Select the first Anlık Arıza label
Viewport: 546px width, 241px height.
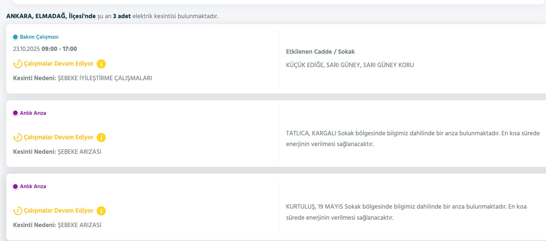click(33, 113)
